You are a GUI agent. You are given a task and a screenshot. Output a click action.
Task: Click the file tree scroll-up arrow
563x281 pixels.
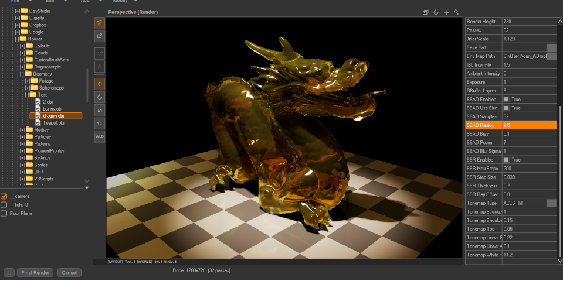pyautogui.click(x=87, y=12)
